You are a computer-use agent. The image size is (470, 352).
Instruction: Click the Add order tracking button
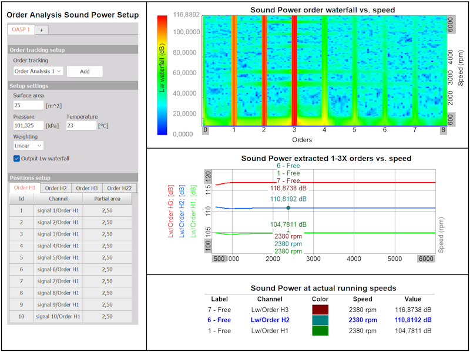tap(85, 71)
